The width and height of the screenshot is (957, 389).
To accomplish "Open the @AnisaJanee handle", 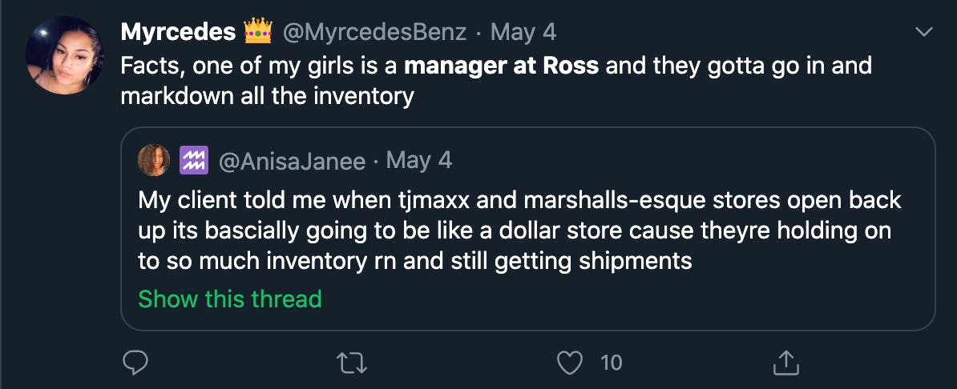I will pyautogui.click(x=291, y=161).
